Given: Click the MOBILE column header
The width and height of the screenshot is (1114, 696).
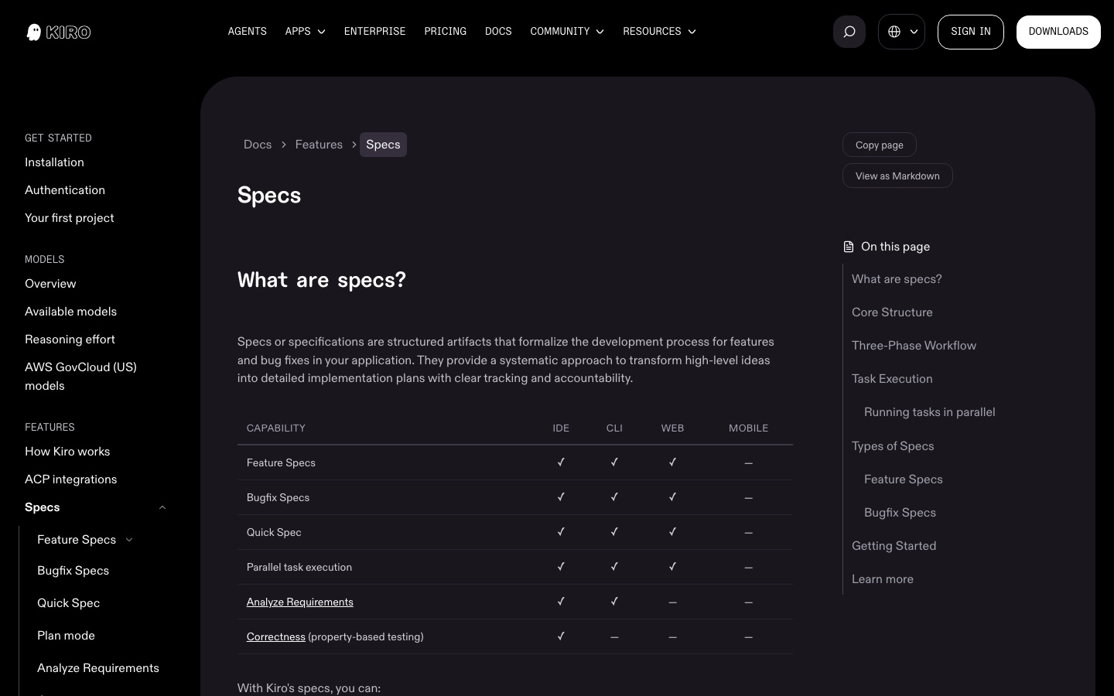Looking at the screenshot, I should click(x=748, y=428).
